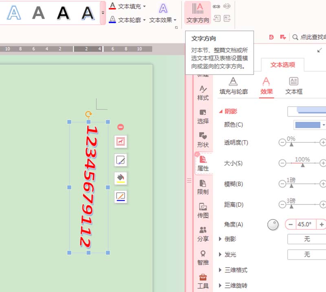Switch to the 文本框 tab
Image resolution: width=326 pixels, height=292 pixels.
coord(294,92)
